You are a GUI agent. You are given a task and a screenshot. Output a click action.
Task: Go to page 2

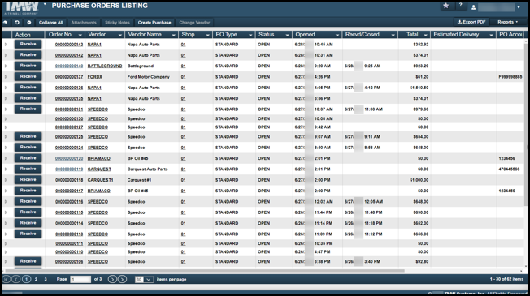pos(36,279)
